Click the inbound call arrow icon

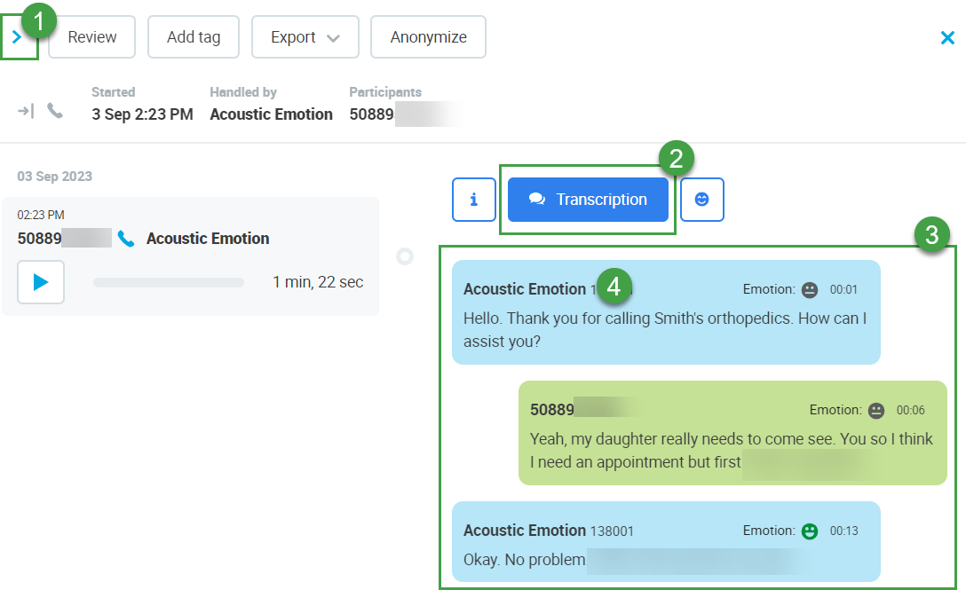[x=26, y=111]
